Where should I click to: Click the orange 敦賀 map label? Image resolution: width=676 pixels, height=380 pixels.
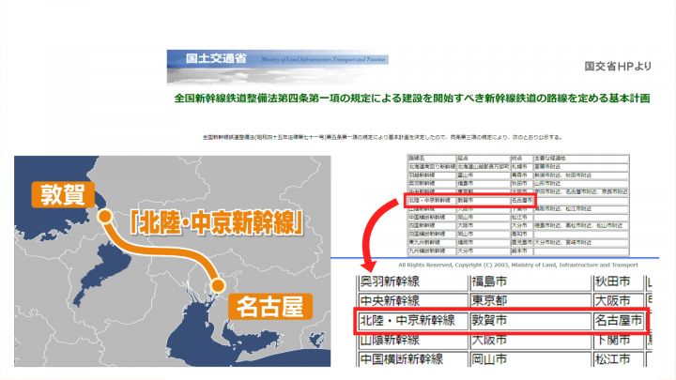pos(63,195)
